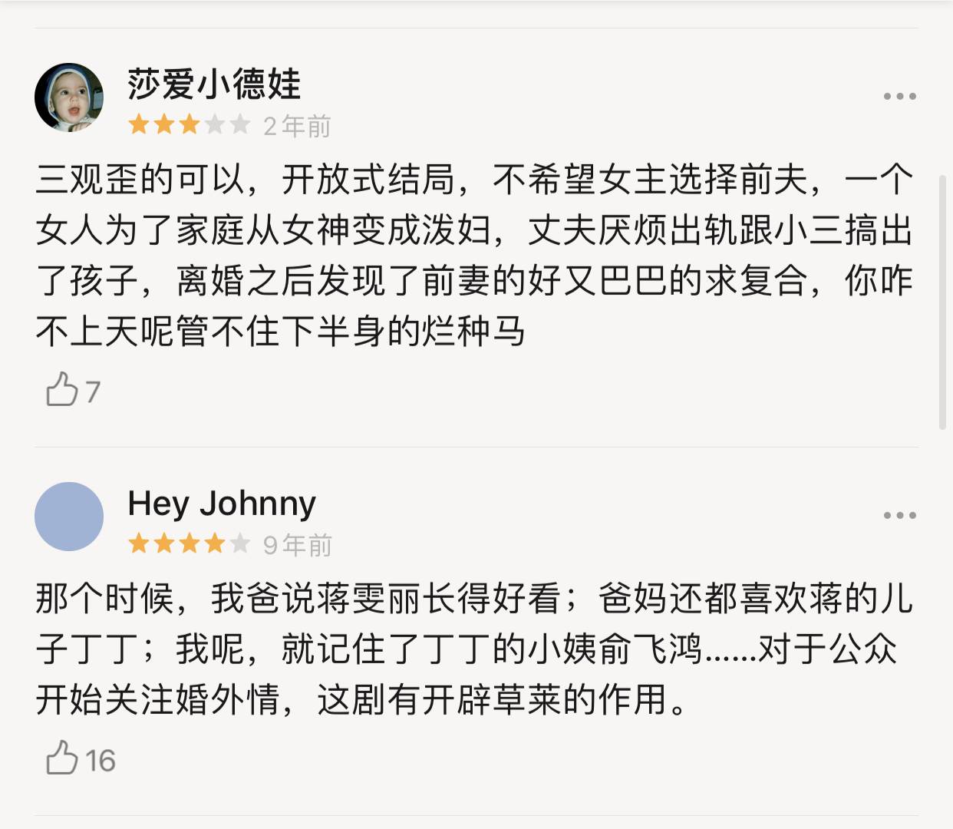This screenshot has width=953, height=829.
Task: Open 莎爱小德娃's baby photo avatar
Action: [x=69, y=97]
